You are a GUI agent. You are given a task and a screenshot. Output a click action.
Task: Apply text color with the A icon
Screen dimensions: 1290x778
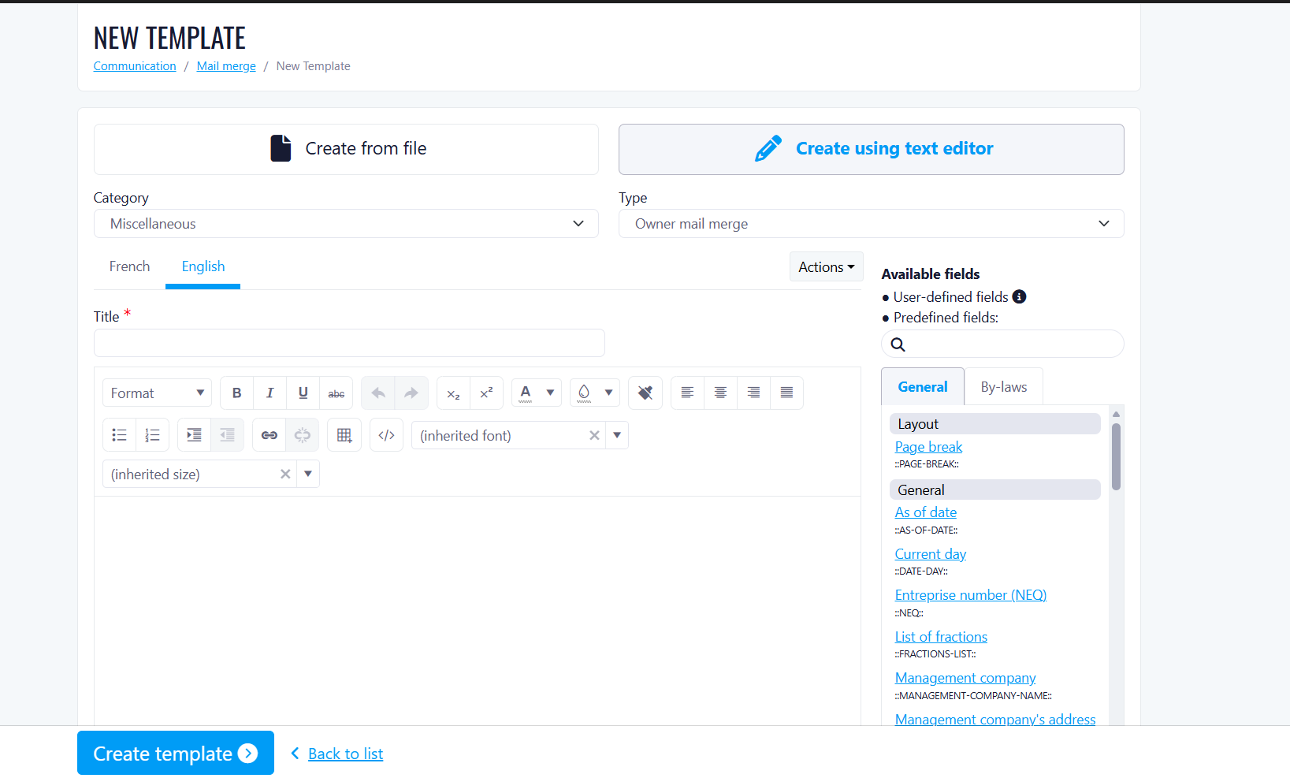point(526,393)
